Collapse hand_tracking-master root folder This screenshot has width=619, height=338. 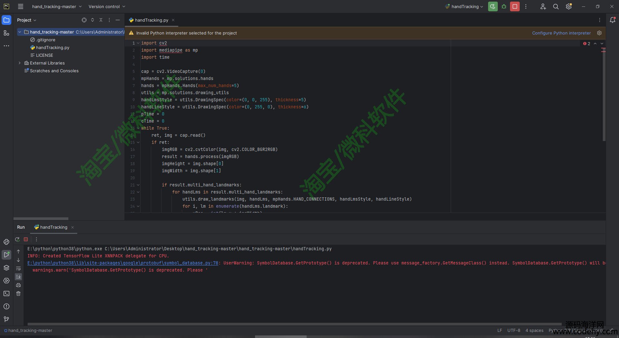(x=20, y=32)
